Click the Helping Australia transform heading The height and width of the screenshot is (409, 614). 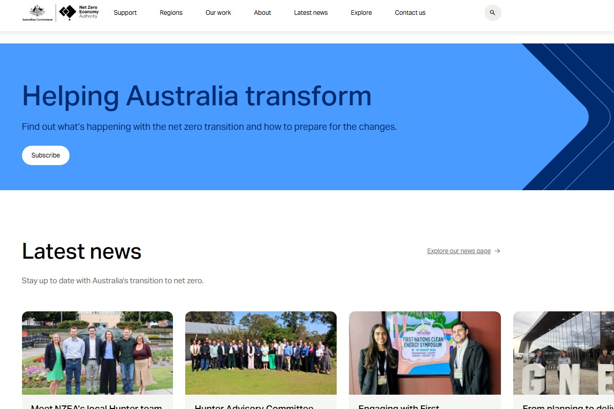(x=197, y=96)
